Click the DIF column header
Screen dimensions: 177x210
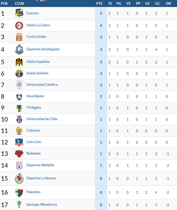(x=168, y=3)
